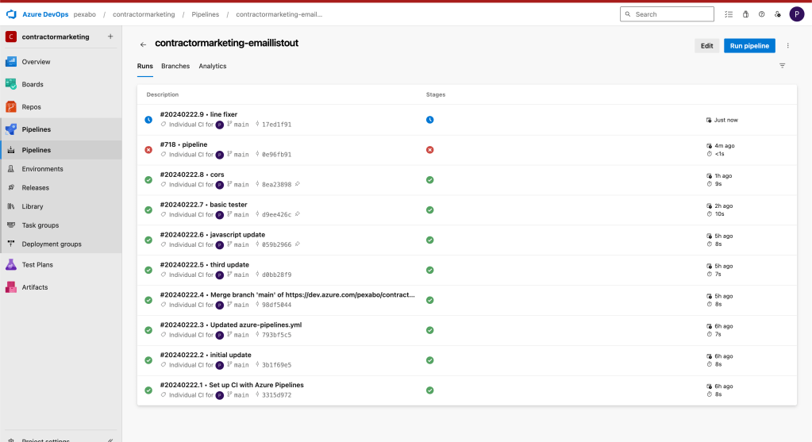Switch to the Analytics tab
This screenshot has width=812, height=442.
click(x=212, y=66)
